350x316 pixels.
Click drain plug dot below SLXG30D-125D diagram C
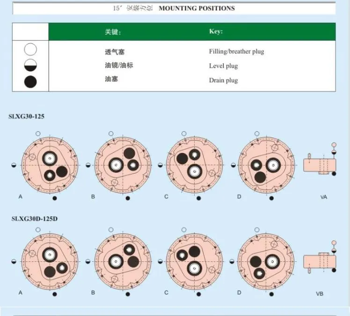(199, 294)
